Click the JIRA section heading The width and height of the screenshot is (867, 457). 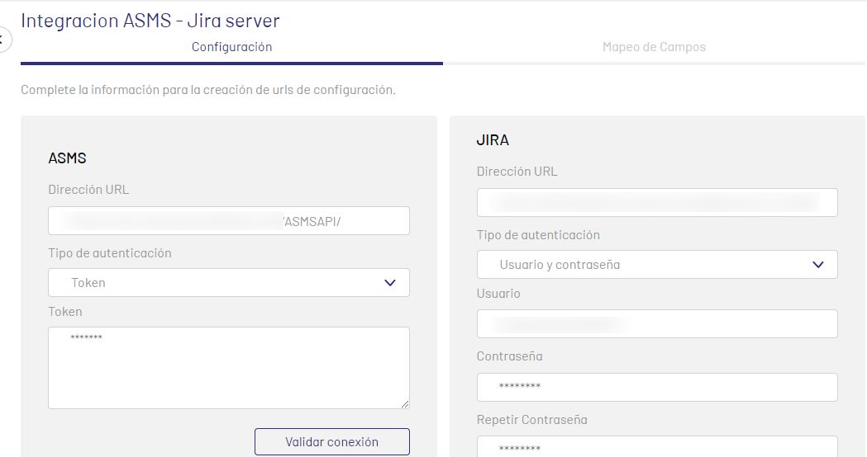[493, 140]
